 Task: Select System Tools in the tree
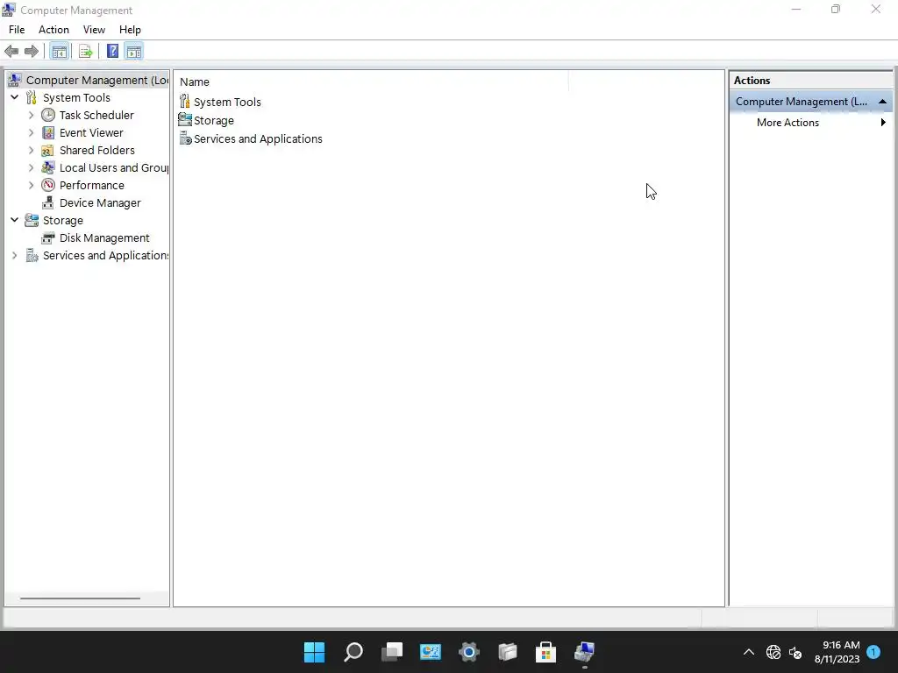[76, 98]
